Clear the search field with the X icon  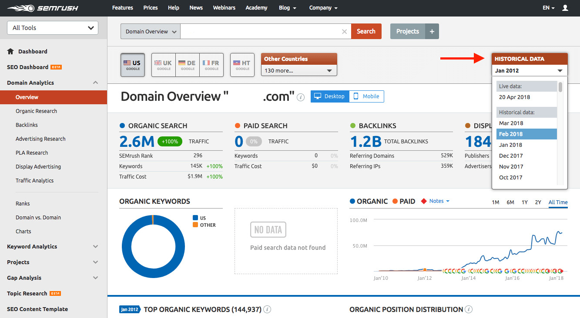point(344,31)
